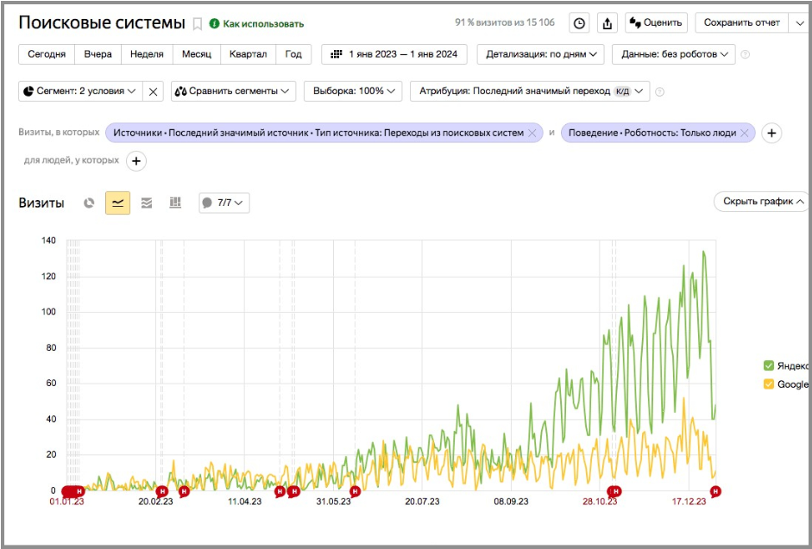Open the date range picker 1 янв 2023
Screen dimensions: 812x549
coord(394,54)
